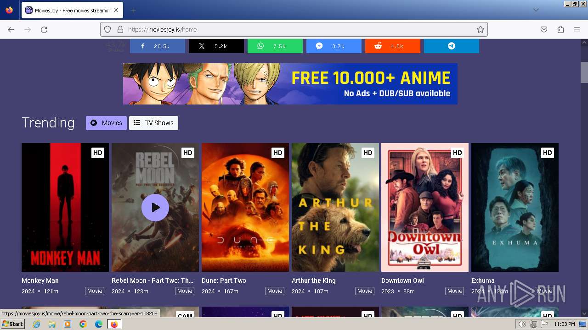The height and width of the screenshot is (330, 588).
Task: Open network status tray icon
Action: click(533, 324)
